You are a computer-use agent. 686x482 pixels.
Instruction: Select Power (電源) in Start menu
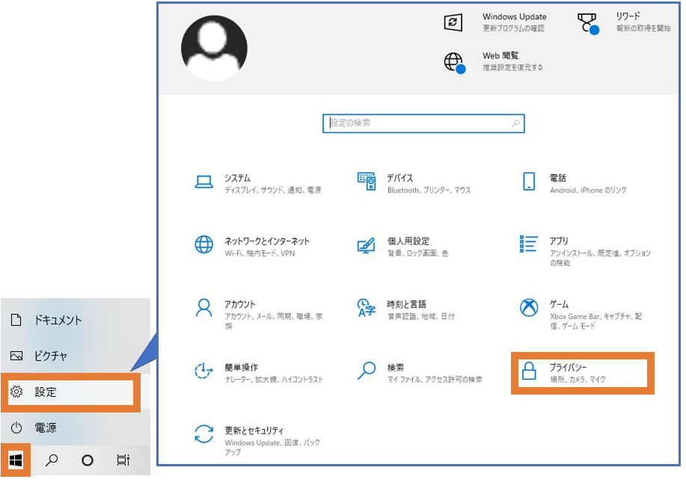45,428
